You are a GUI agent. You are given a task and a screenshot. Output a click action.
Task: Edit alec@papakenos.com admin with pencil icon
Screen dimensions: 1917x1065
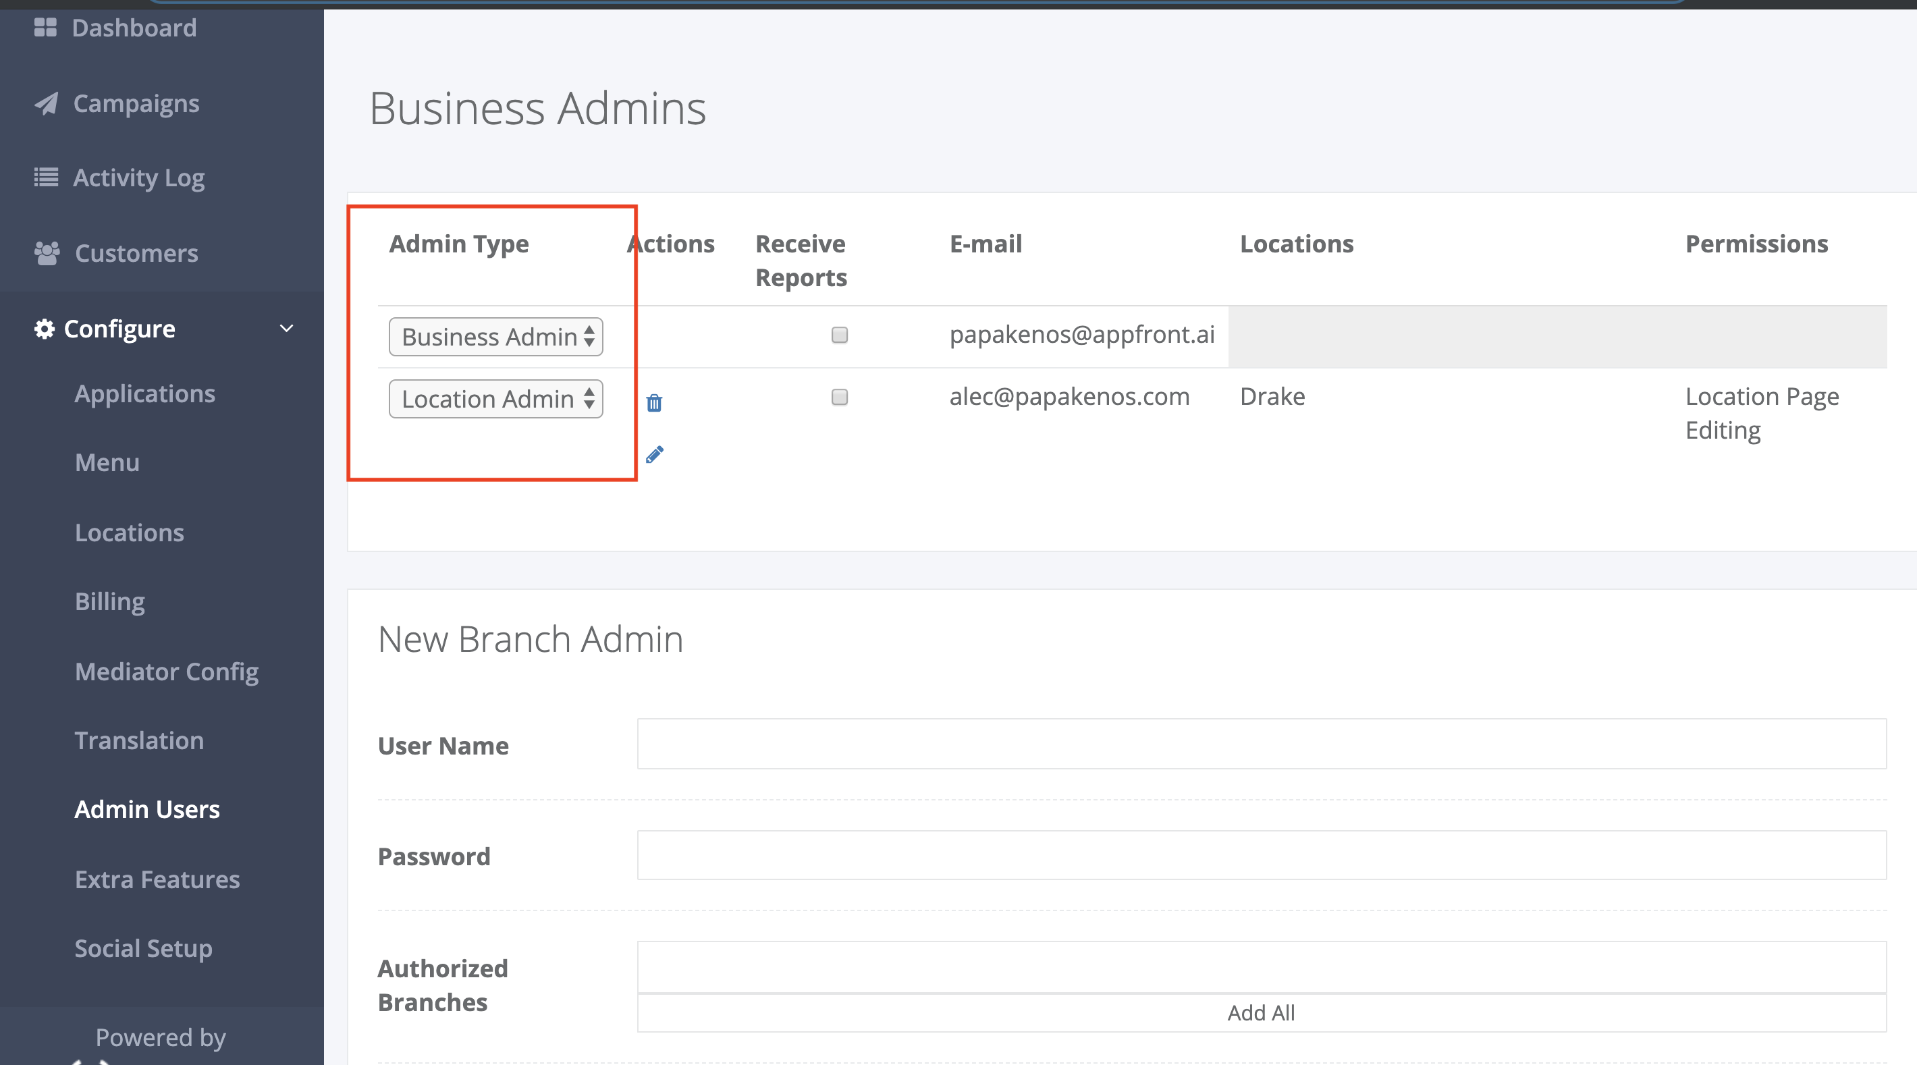click(x=654, y=455)
